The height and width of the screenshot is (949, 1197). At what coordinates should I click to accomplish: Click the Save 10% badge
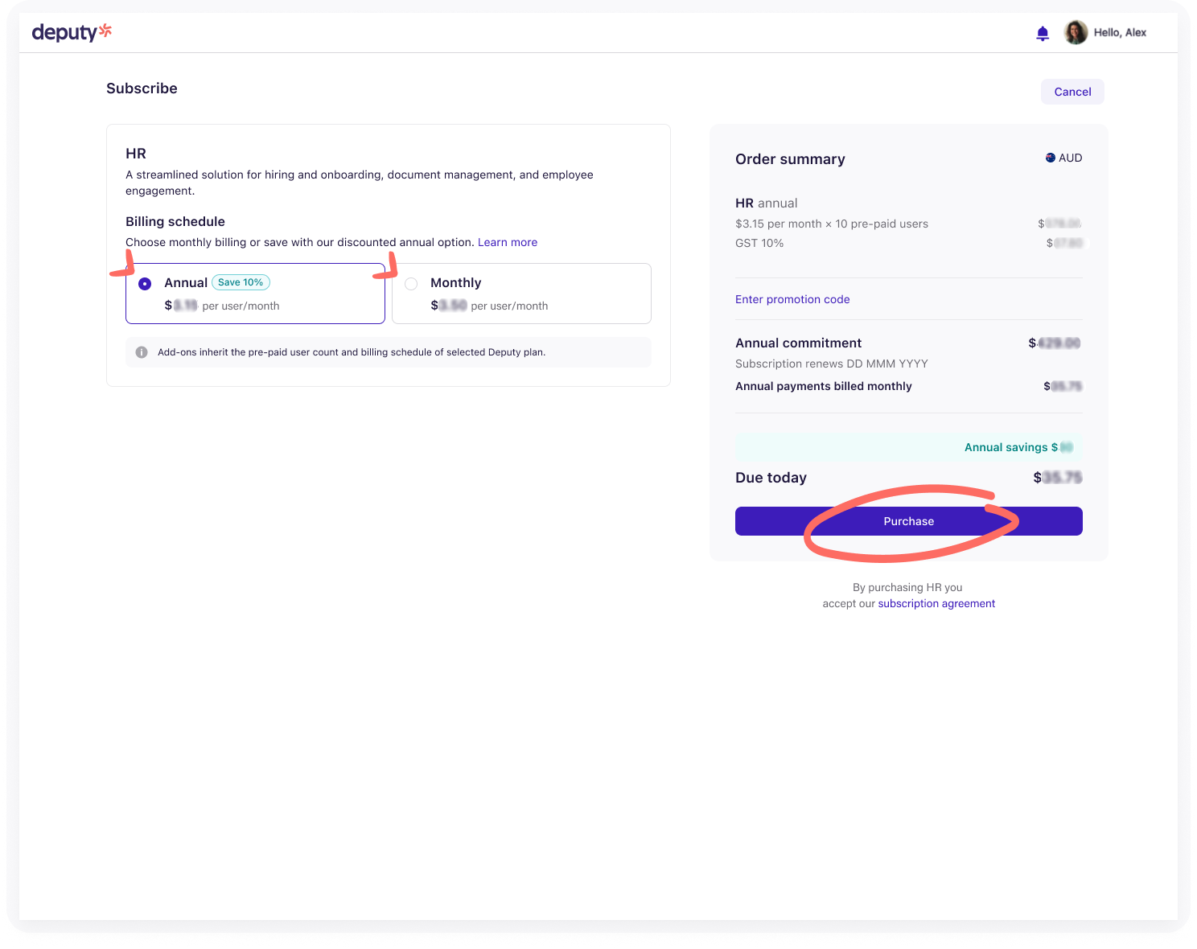click(241, 282)
